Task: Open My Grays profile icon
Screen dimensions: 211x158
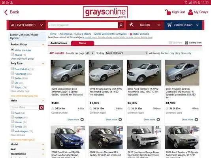Action: 190,12
